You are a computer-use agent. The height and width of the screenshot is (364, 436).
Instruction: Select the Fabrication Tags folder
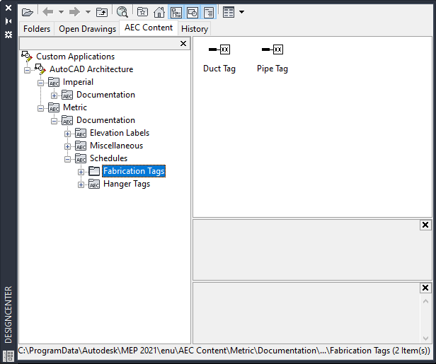point(134,171)
